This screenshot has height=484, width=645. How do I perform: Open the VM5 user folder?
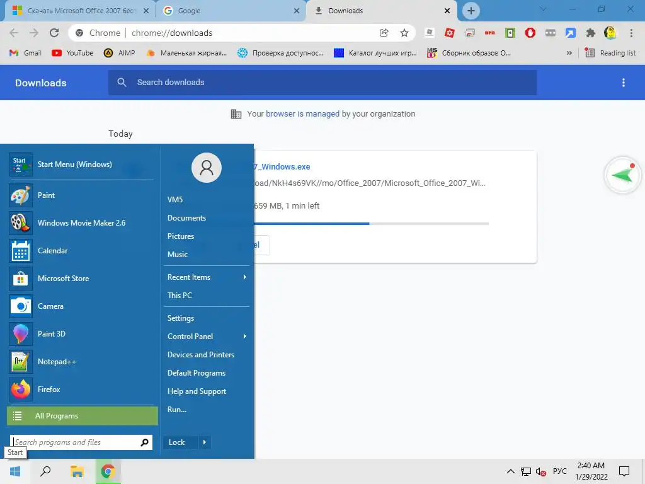[175, 200]
